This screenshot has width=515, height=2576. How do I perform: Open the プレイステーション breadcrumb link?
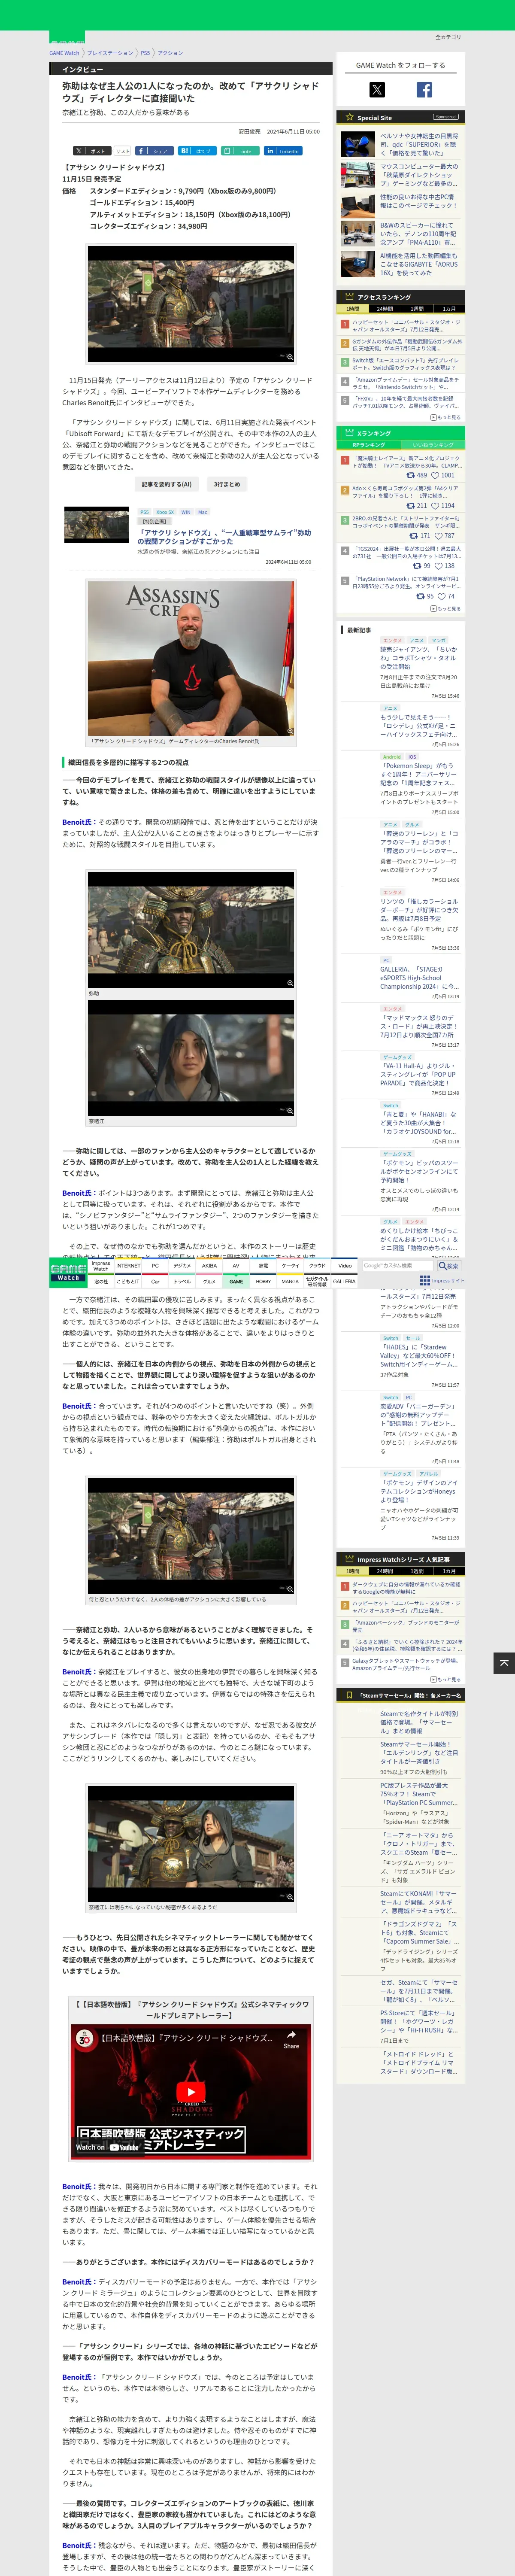point(110,53)
